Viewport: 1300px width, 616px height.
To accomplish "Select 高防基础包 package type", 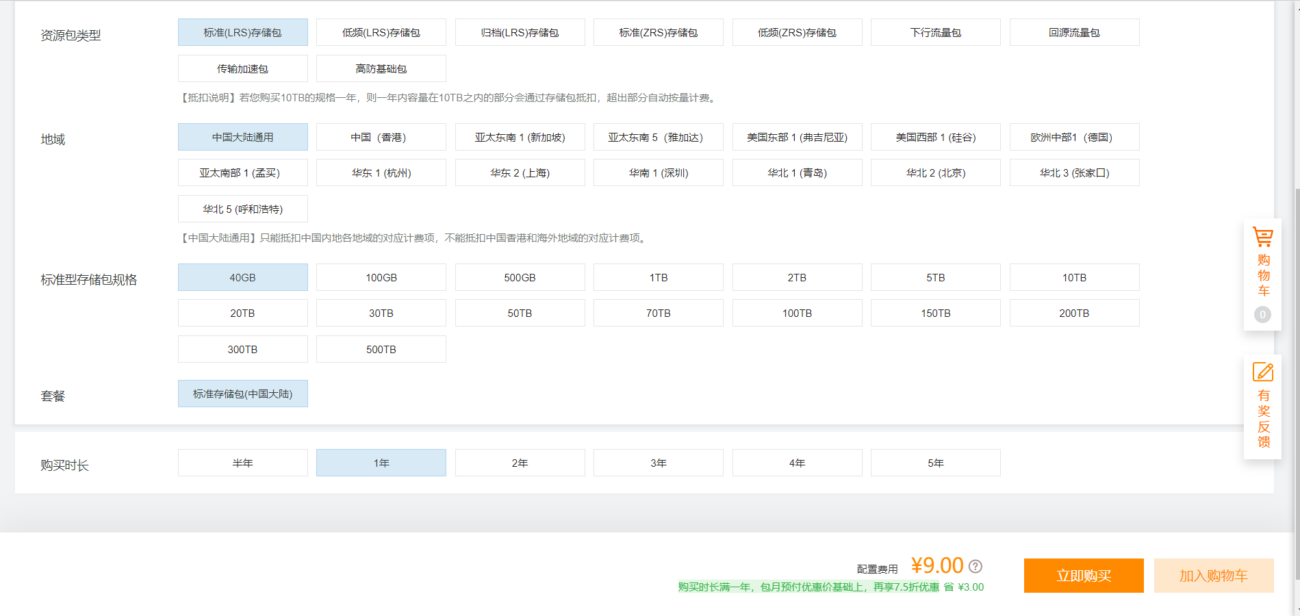I will click(381, 68).
